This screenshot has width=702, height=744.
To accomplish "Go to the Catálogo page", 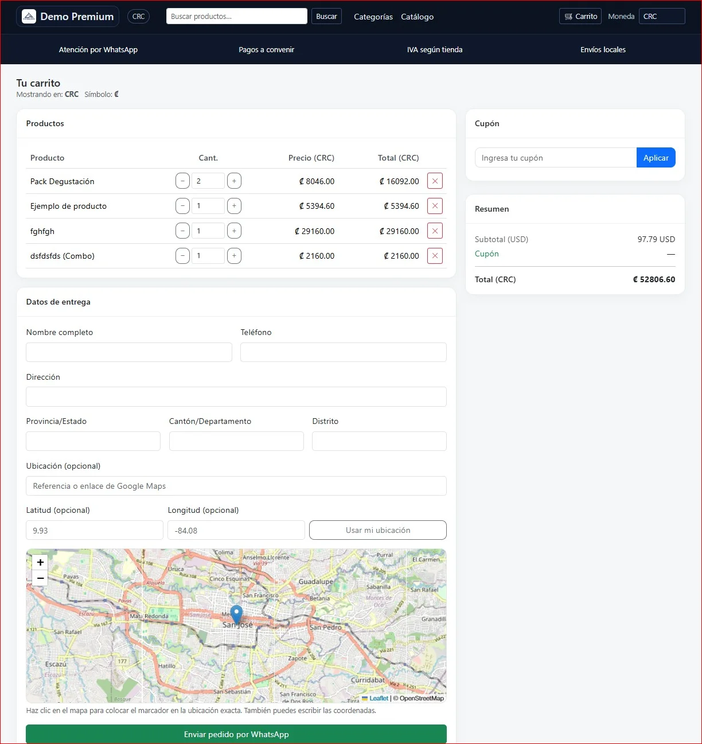I will [417, 17].
